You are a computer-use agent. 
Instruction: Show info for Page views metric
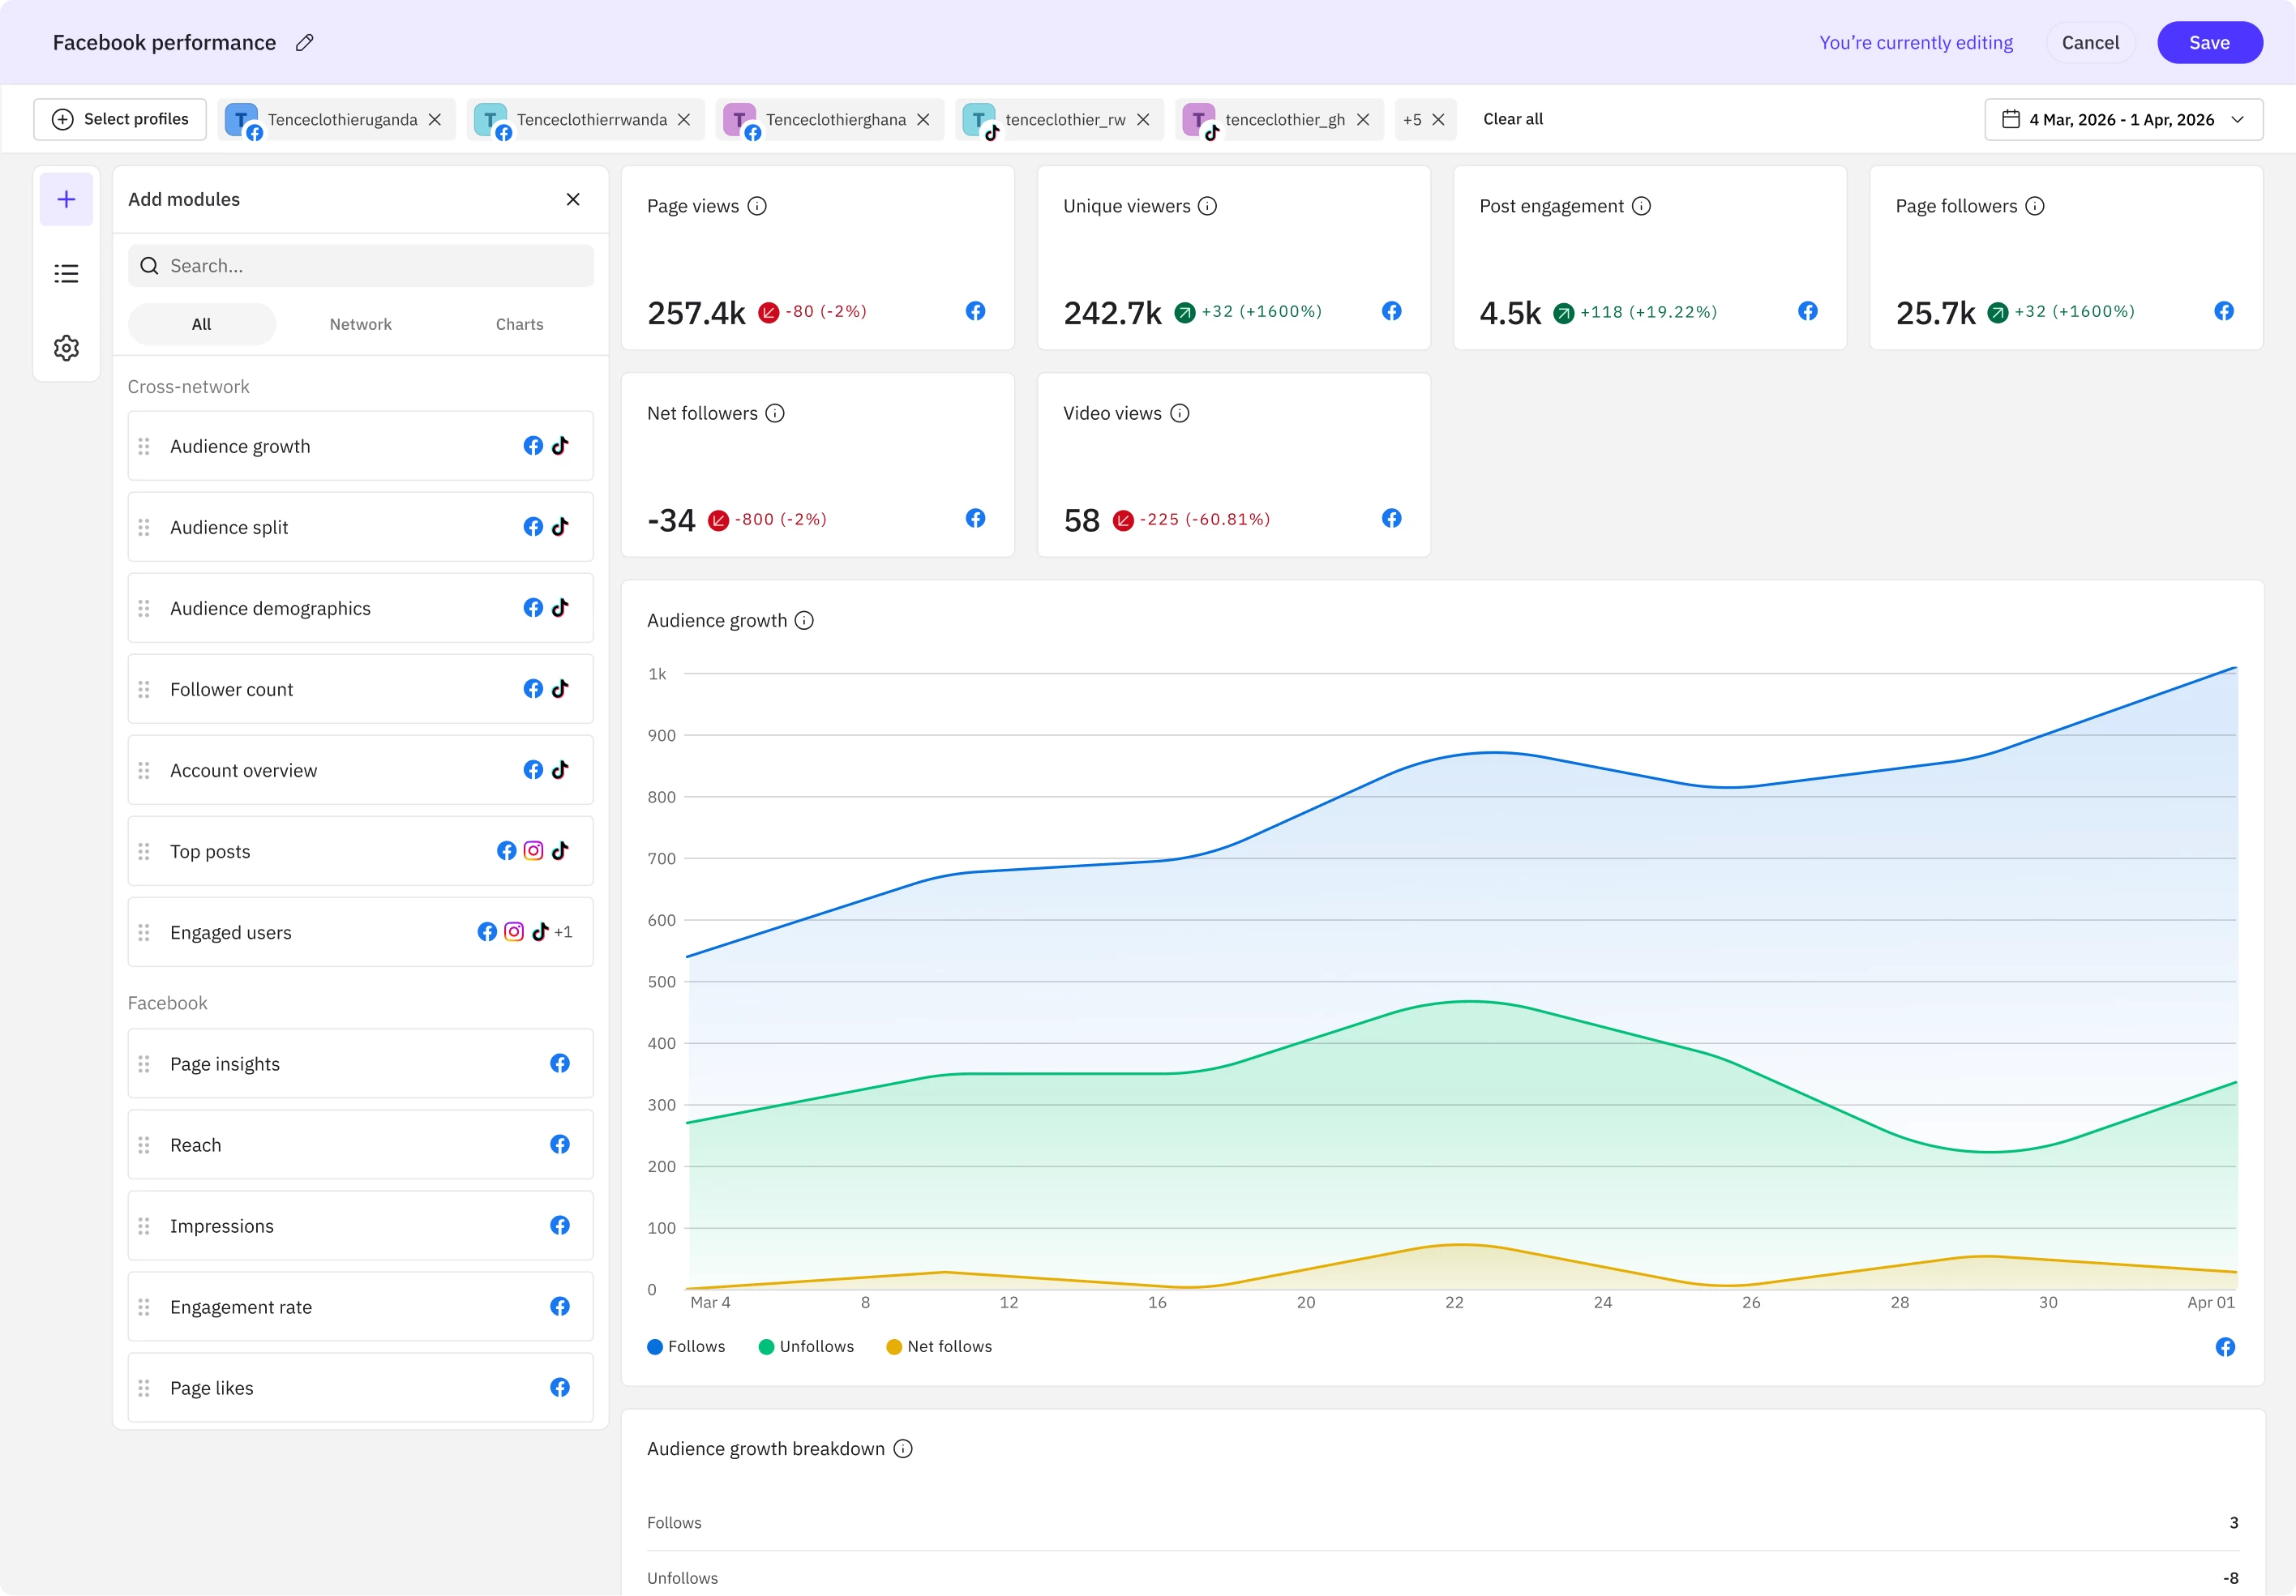[x=757, y=206]
